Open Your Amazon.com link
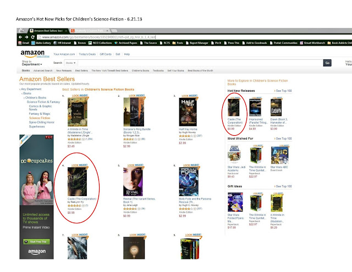352x272 pixels. coord(64,54)
